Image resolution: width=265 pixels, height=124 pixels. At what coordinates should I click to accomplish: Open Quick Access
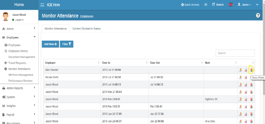tap(190, 5)
